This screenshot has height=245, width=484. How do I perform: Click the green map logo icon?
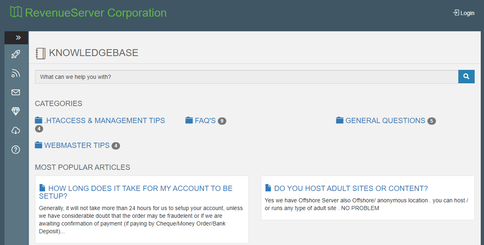click(x=16, y=12)
